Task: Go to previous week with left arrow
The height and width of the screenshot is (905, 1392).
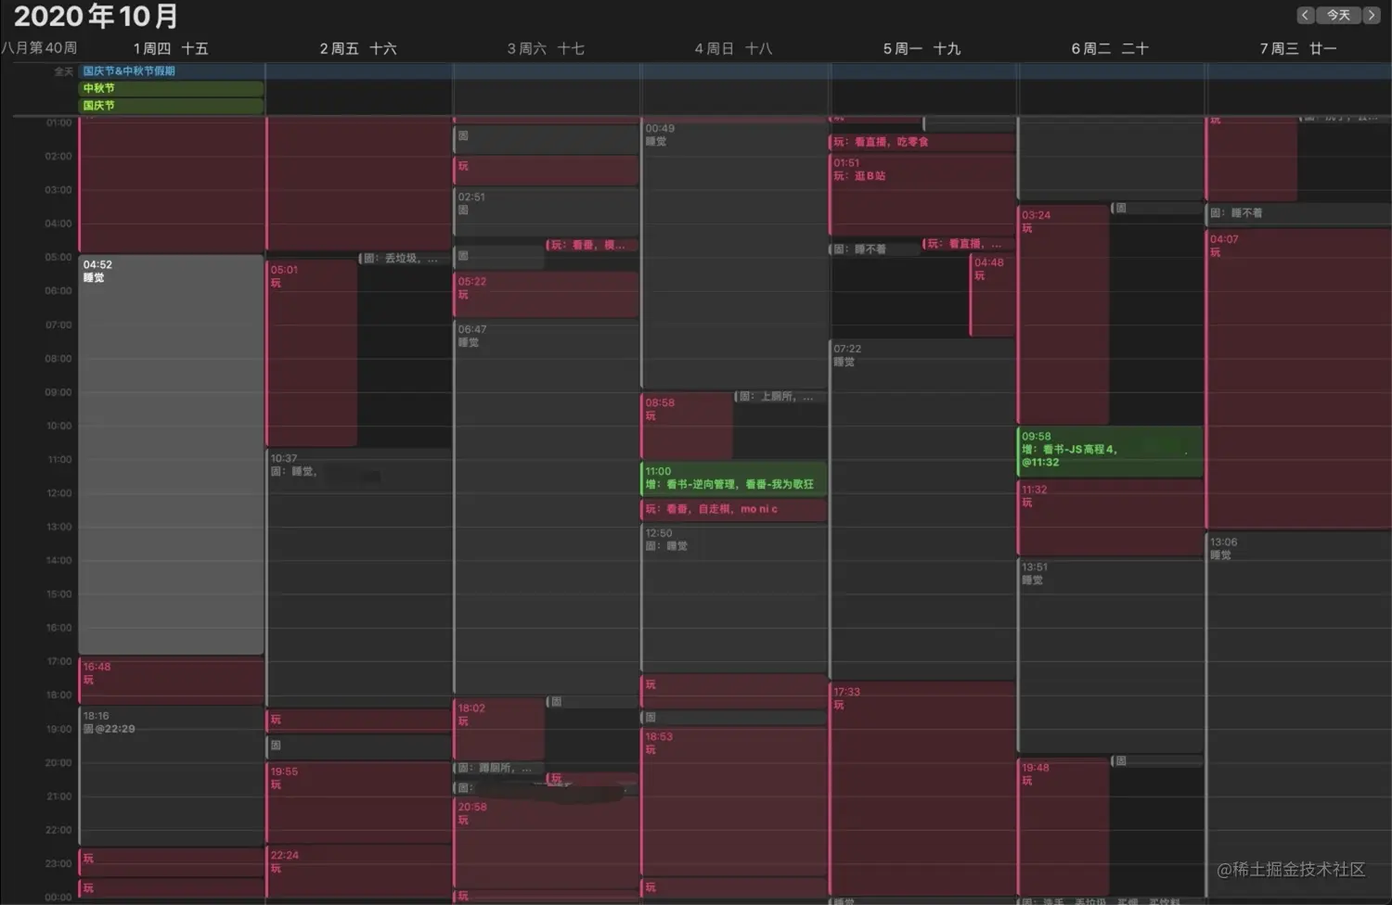Action: pyautogui.click(x=1305, y=15)
